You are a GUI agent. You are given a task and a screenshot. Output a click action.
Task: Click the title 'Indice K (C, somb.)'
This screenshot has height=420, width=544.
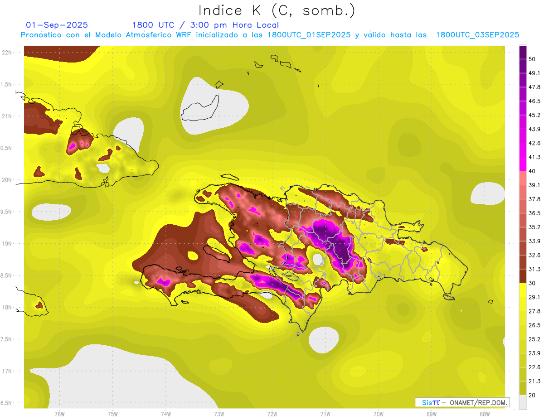(x=277, y=11)
